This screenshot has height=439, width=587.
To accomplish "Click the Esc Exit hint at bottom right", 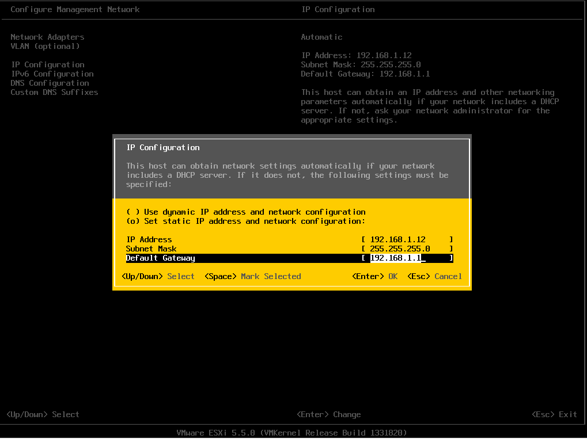I will pos(554,414).
